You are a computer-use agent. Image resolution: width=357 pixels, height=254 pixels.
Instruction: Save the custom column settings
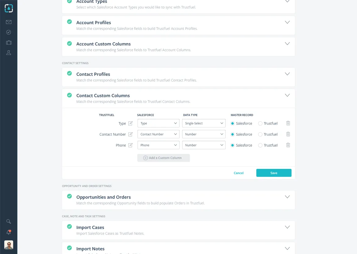click(x=274, y=173)
